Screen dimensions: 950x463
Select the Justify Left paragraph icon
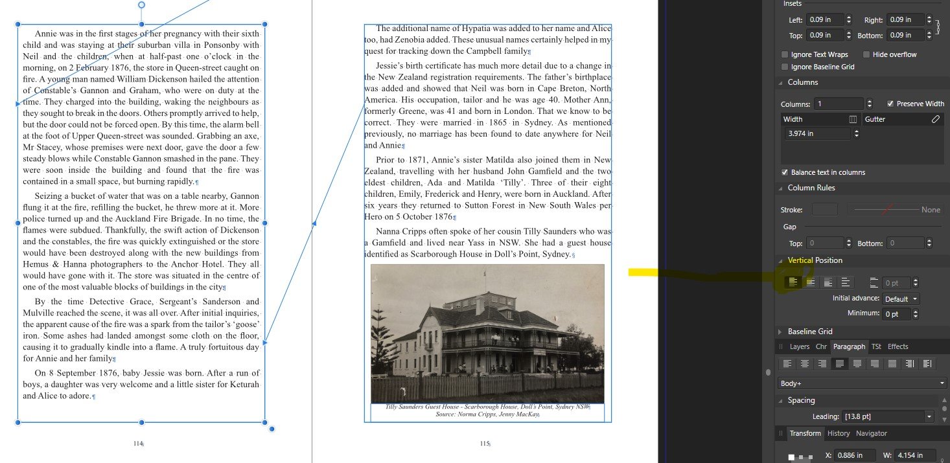tap(840, 364)
